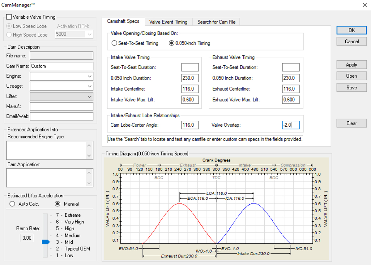Click the 2 - Typical OEM ramp label
The width and height of the screenshot is (371, 265).
click(73, 249)
